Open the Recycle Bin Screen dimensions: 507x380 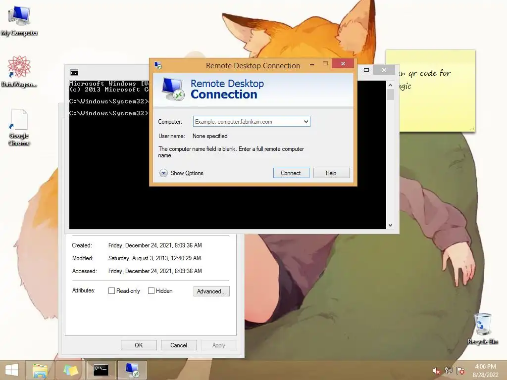tap(483, 329)
